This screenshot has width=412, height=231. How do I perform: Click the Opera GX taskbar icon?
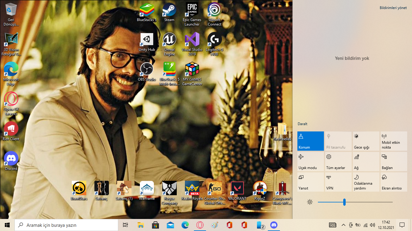point(200,225)
